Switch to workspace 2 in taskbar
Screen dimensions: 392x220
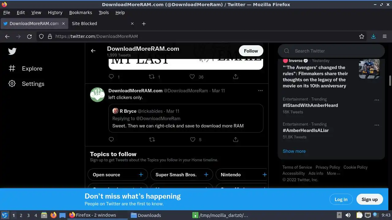[x=21, y=215]
